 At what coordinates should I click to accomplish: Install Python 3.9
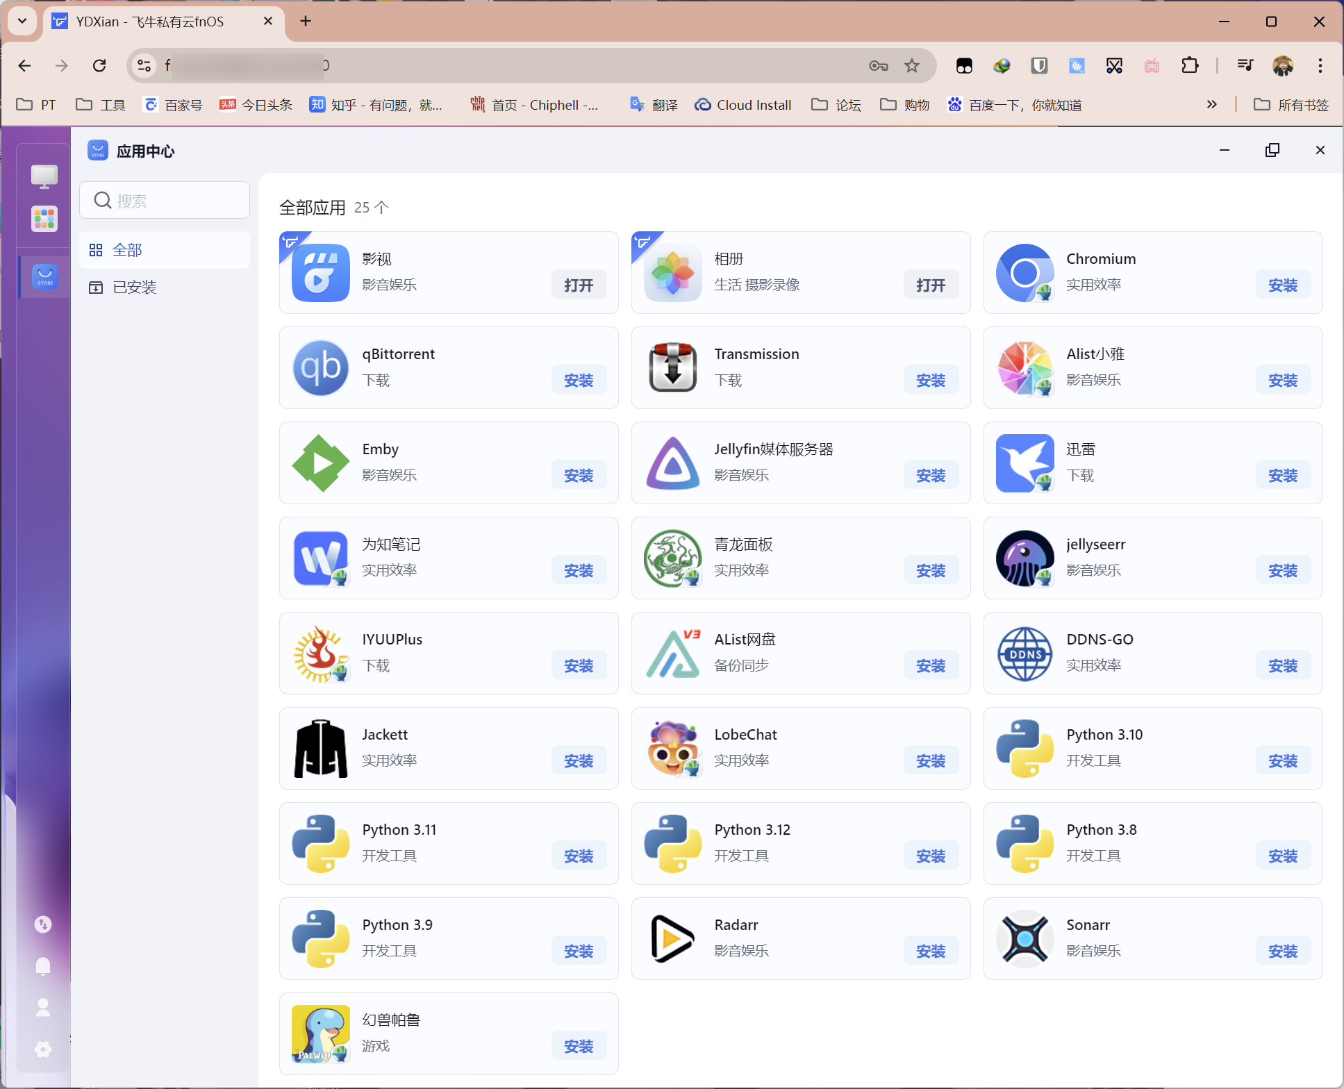(579, 951)
